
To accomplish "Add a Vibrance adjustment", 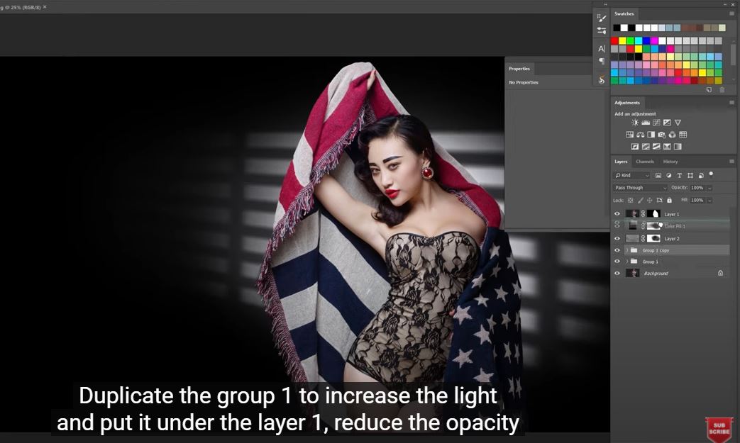I will [x=678, y=123].
